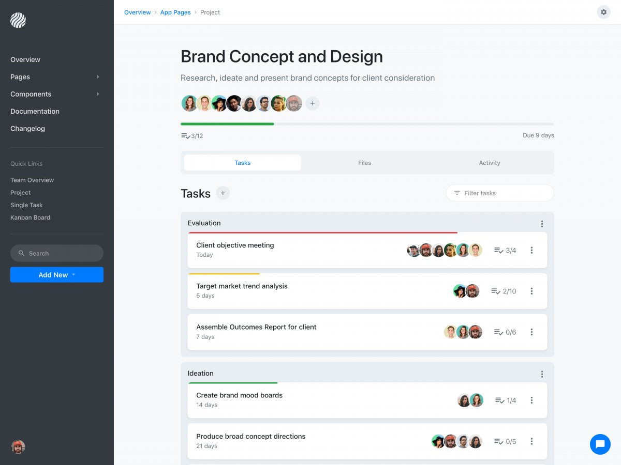This screenshot has width=621, height=465.
Task: Switch to the Tasks tab
Action: 242,163
